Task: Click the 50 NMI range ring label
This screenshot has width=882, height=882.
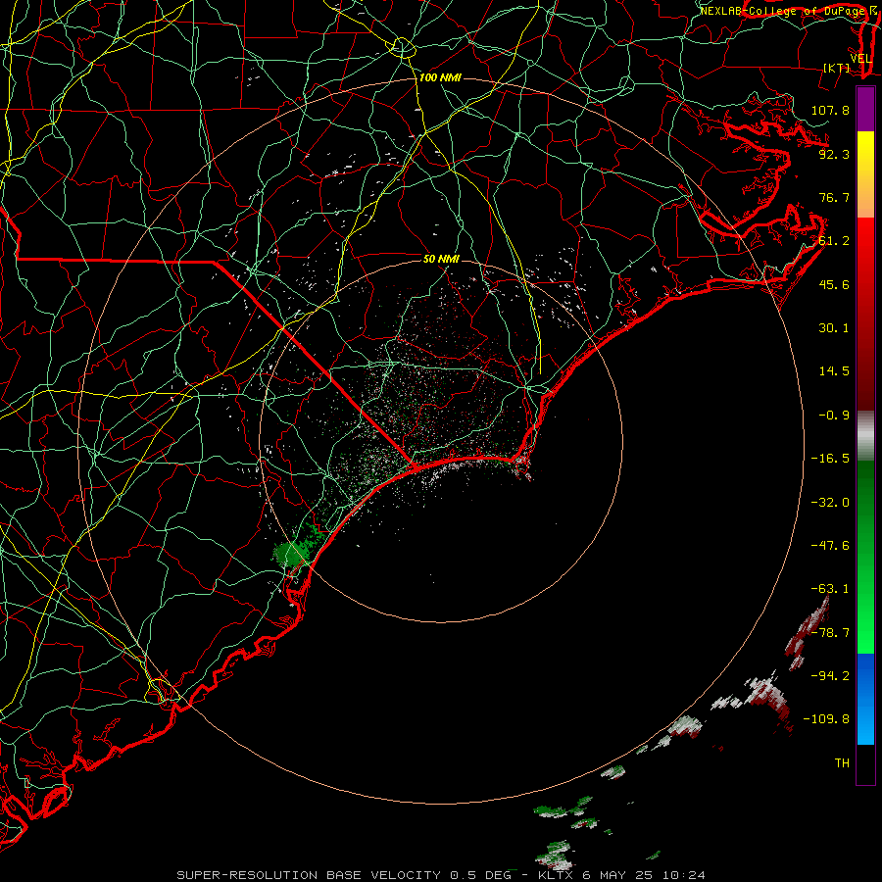Action: tap(441, 259)
